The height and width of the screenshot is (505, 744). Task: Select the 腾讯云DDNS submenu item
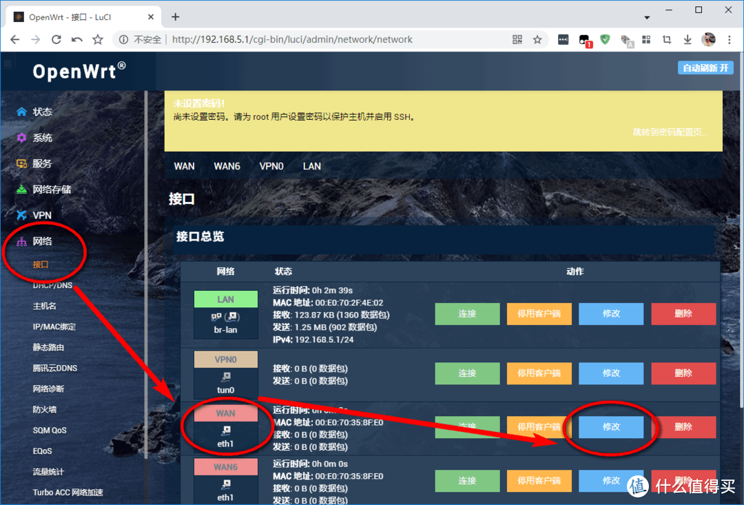(x=54, y=368)
